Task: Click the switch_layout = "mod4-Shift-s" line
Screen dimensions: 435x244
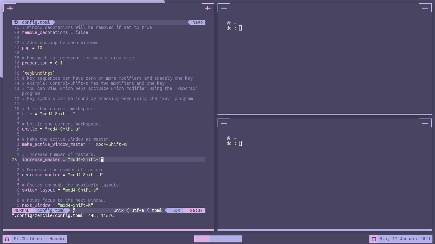Action: pyautogui.click(x=60, y=190)
